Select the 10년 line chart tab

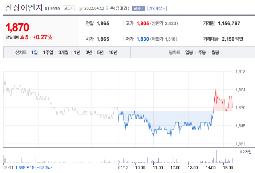[x=113, y=52]
